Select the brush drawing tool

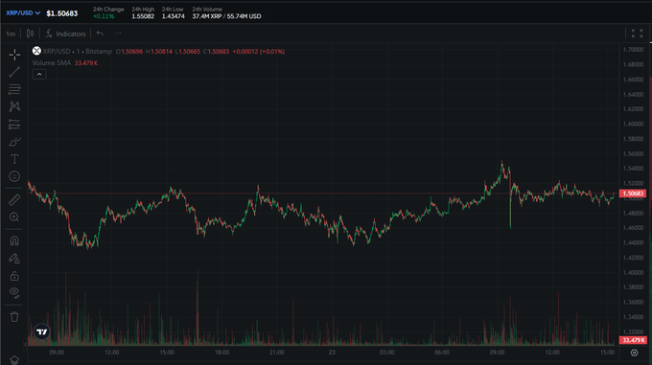pos(14,142)
